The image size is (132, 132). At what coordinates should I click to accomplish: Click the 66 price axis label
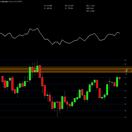[125, 97]
